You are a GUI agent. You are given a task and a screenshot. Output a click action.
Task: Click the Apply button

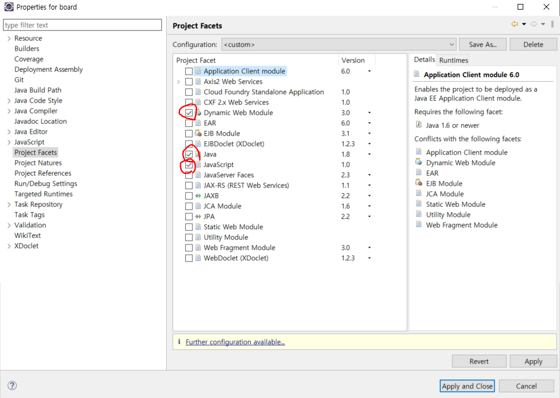click(533, 361)
